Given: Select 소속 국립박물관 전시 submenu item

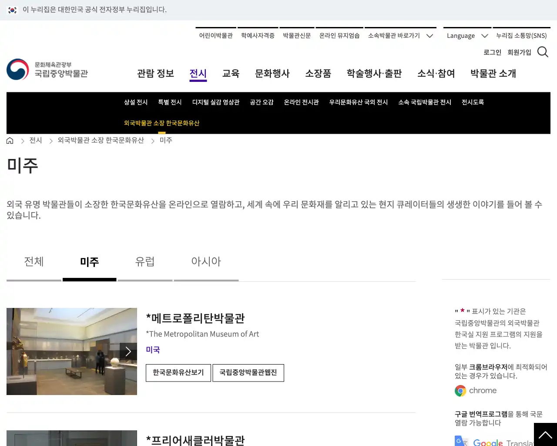Looking at the screenshot, I should (x=425, y=102).
